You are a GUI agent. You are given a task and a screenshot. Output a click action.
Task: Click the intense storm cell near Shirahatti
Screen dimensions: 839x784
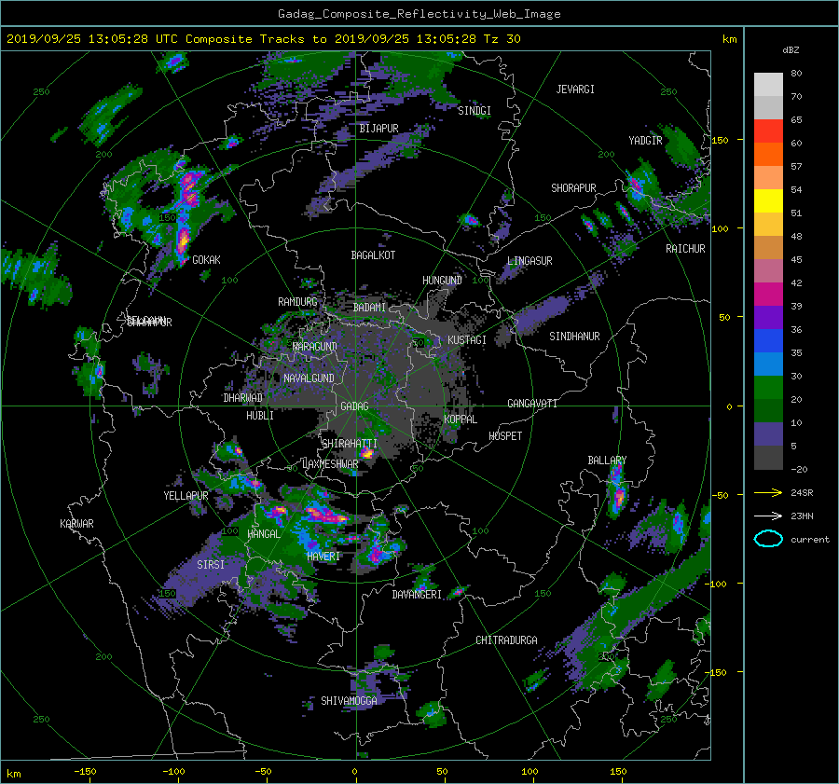click(367, 453)
